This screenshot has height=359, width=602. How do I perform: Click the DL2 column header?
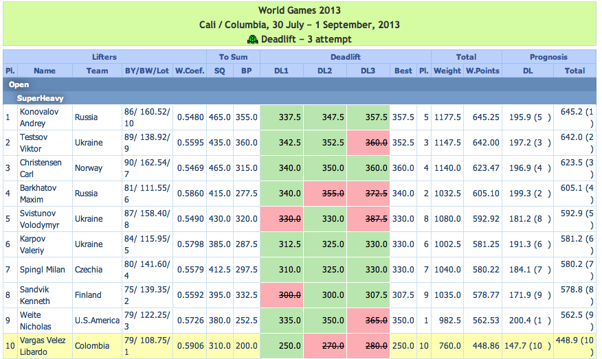click(x=324, y=71)
